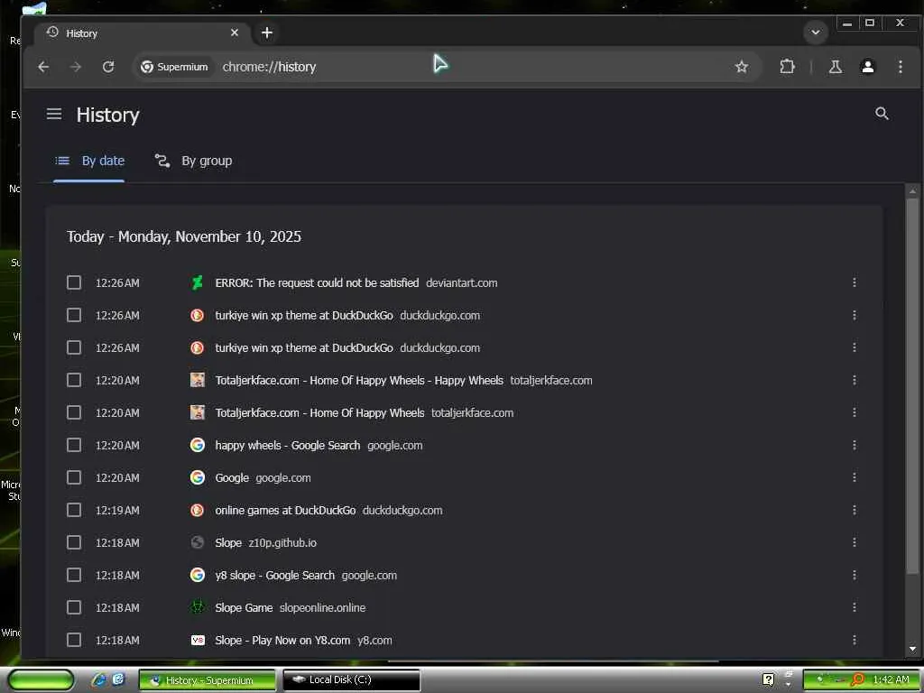
Task: Open actions menu for Slope z10p.github.io entry
Action: pyautogui.click(x=854, y=542)
